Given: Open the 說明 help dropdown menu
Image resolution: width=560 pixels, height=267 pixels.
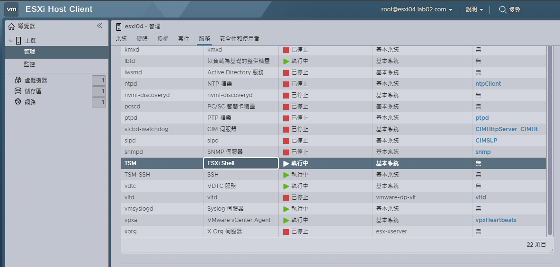Looking at the screenshot, I should 475,9.
